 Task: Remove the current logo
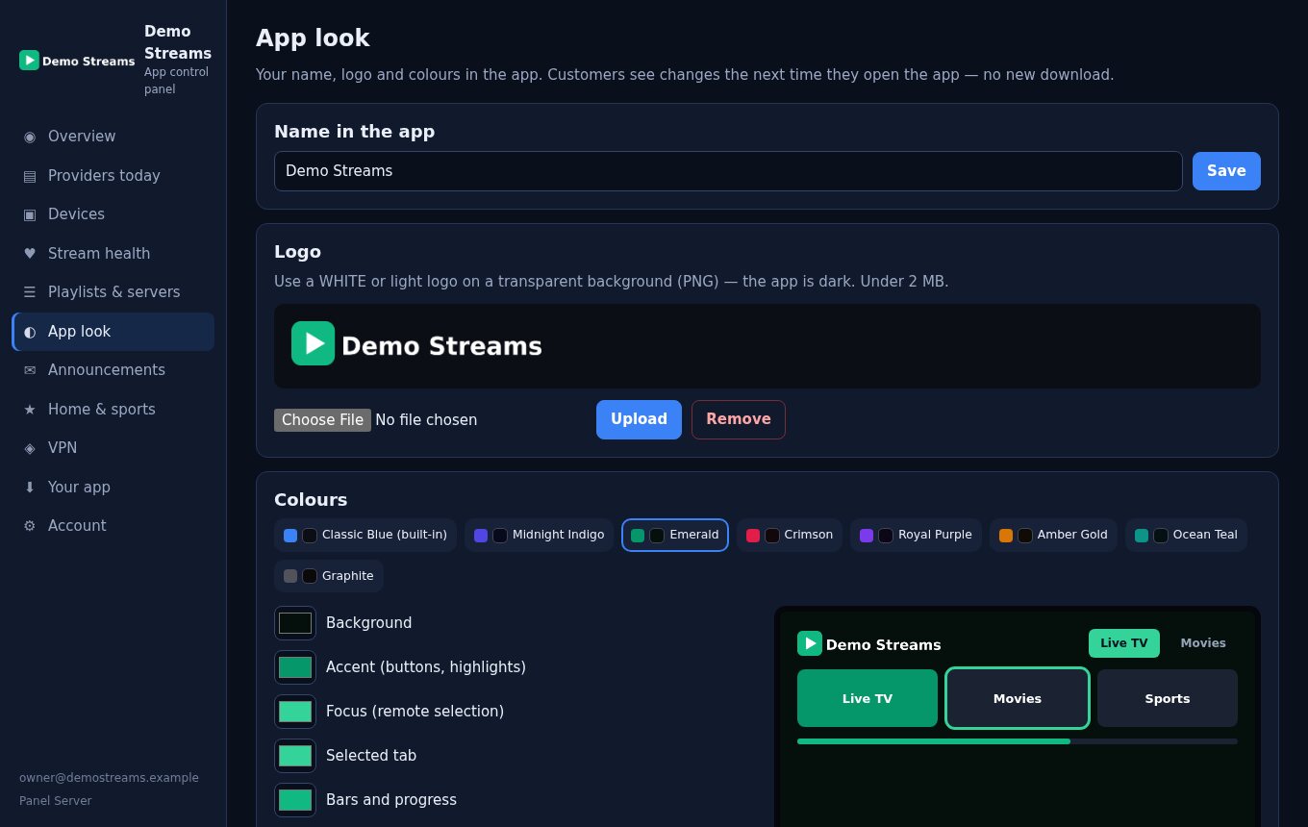739,419
